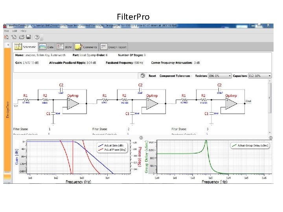
Task: Click R1 resistor in filter stage 3
Action: [x=184, y=99]
